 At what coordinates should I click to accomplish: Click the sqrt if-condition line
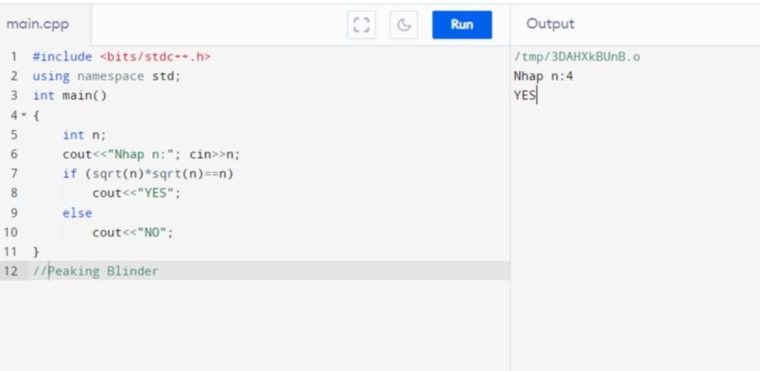148,174
